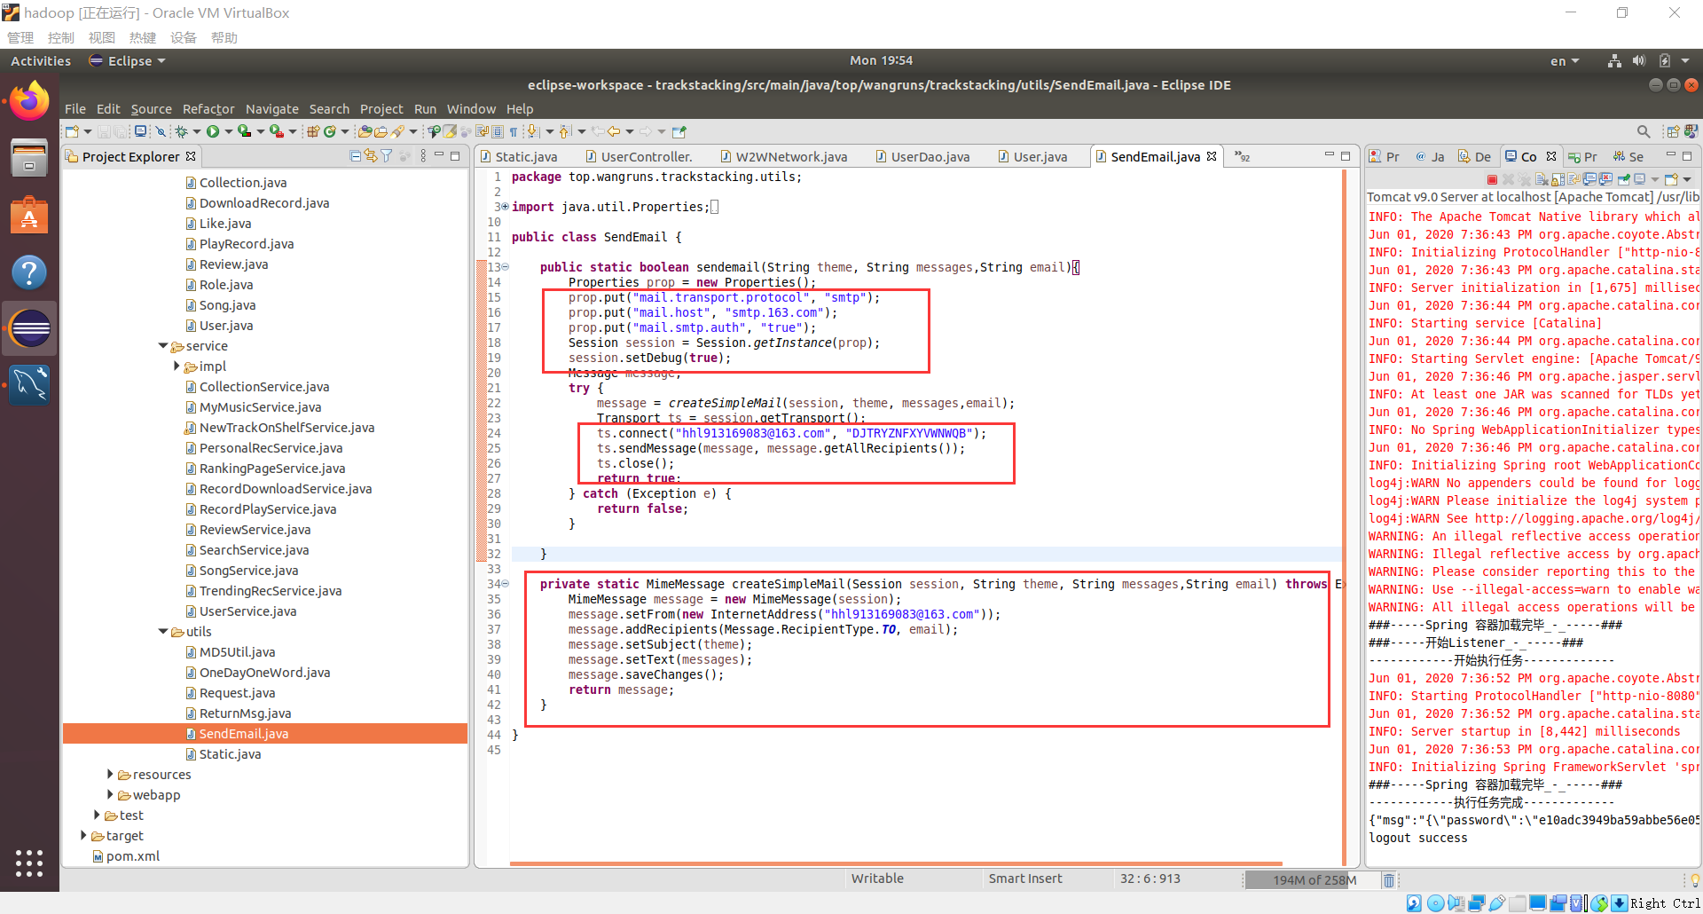
Task: Open the Project Explorer view menu dots
Action: click(x=423, y=156)
